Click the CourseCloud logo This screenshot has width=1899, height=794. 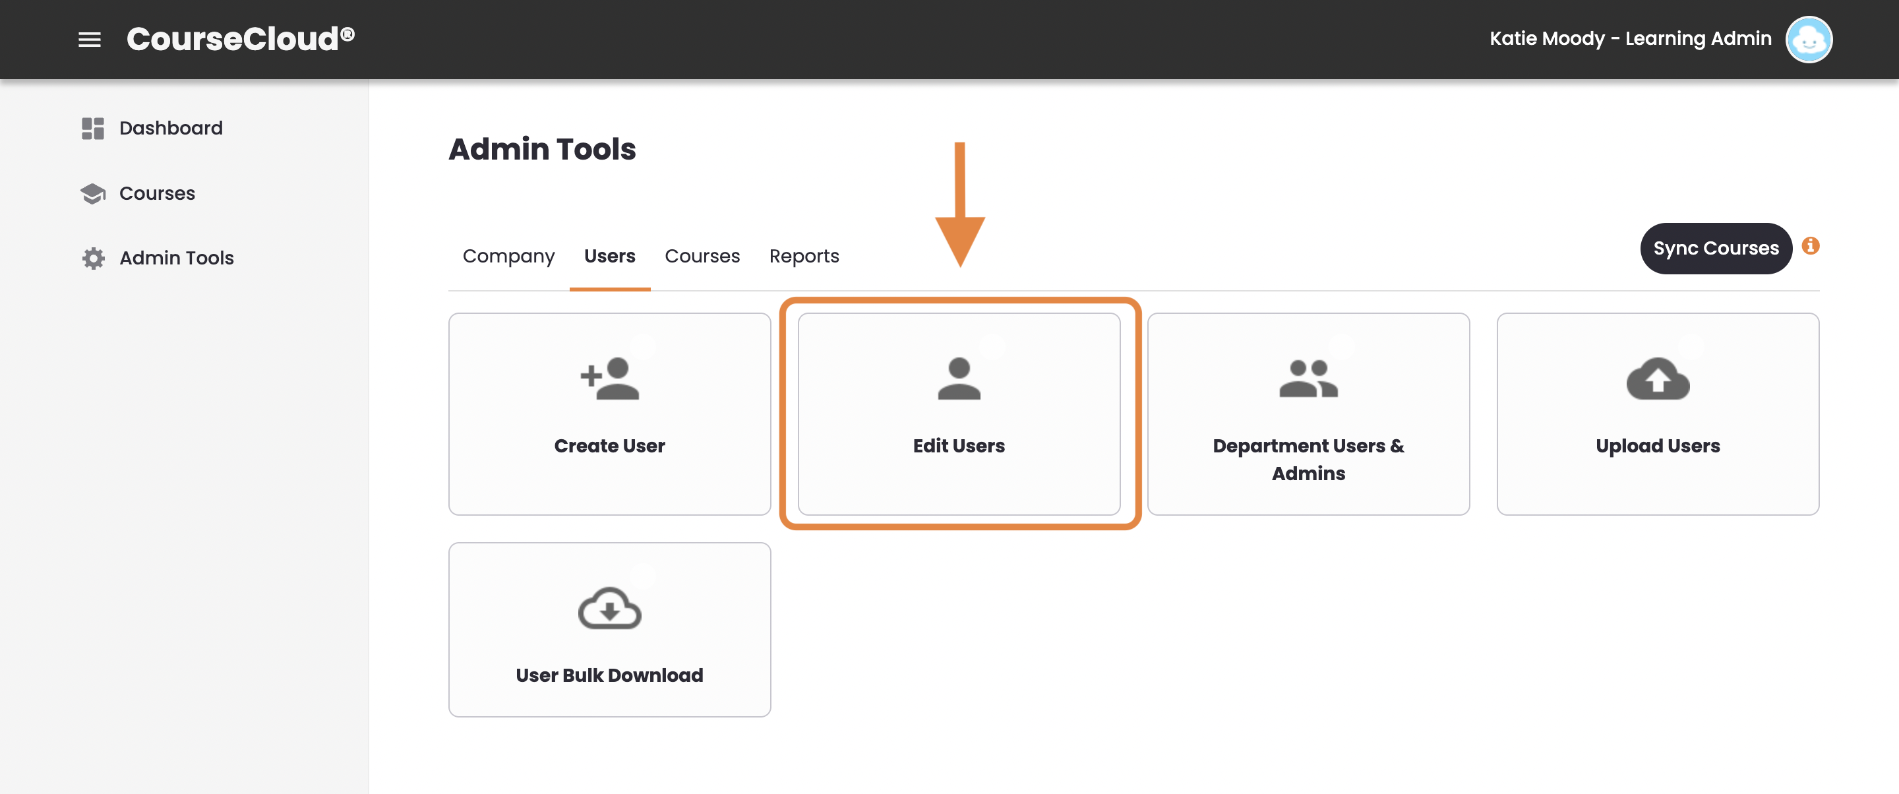[240, 39]
